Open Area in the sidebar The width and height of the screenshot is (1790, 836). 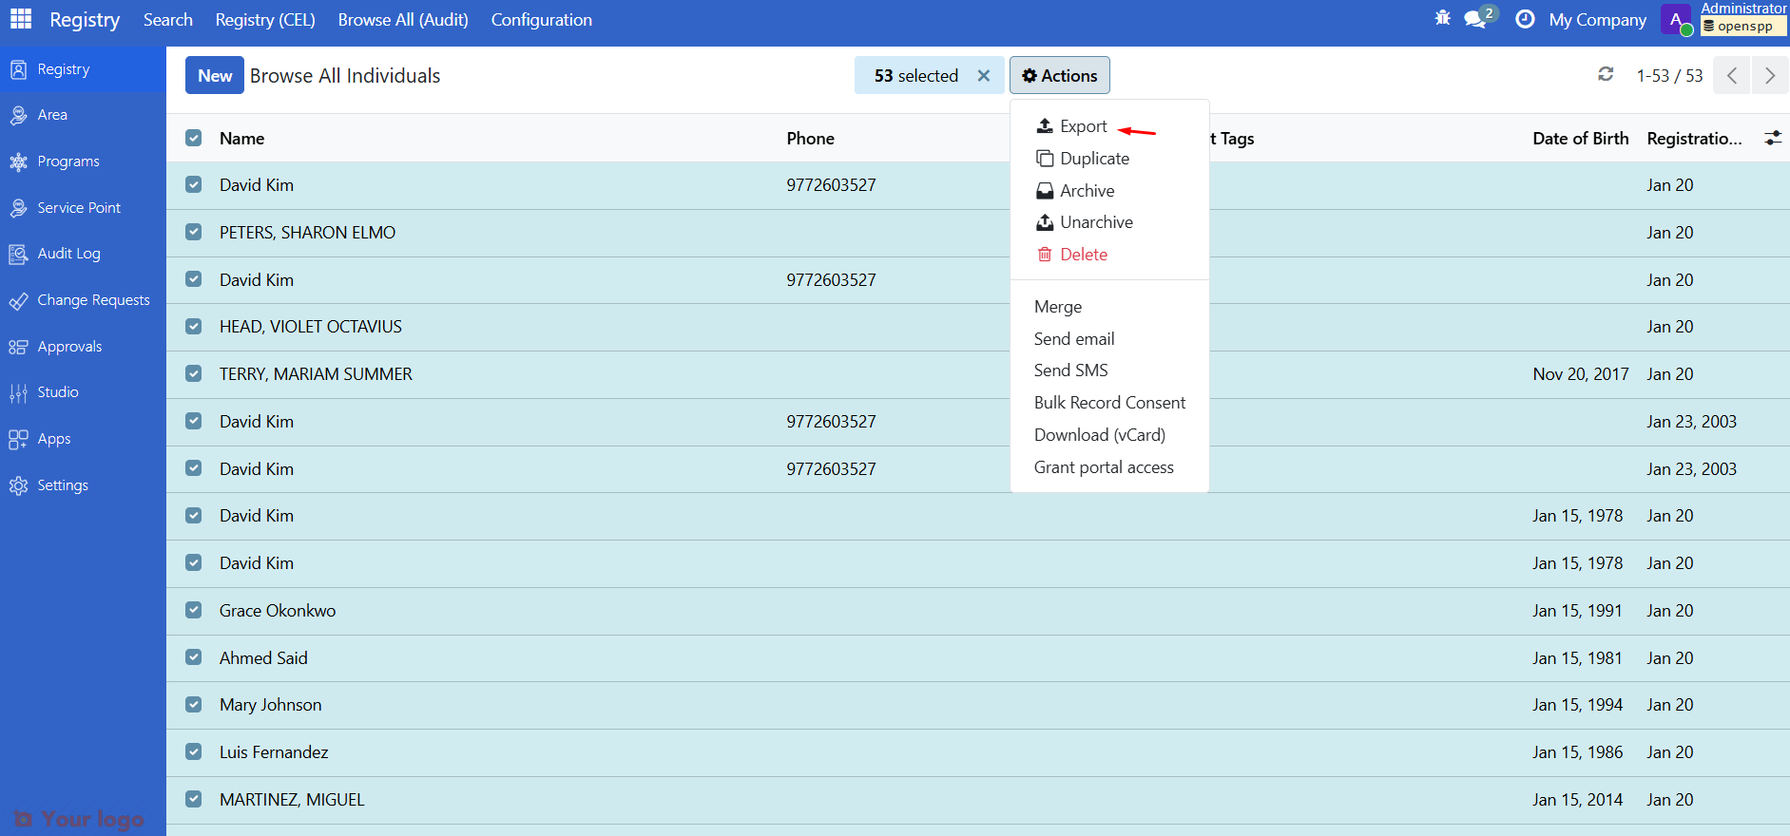point(83,115)
